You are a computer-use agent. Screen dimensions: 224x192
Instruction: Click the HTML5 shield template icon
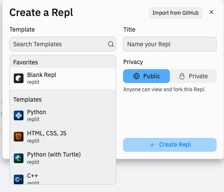click(19, 137)
